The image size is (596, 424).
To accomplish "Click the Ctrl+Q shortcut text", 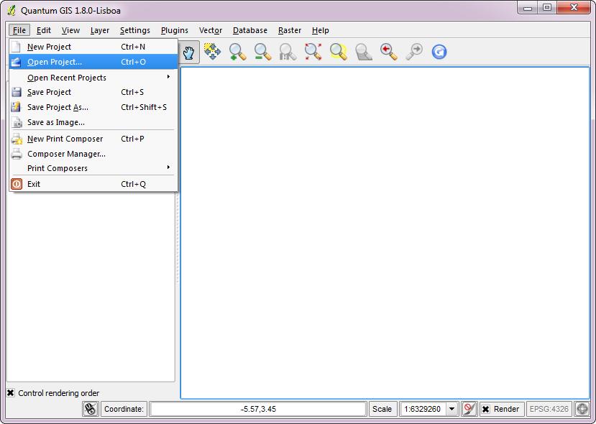I will [x=134, y=184].
